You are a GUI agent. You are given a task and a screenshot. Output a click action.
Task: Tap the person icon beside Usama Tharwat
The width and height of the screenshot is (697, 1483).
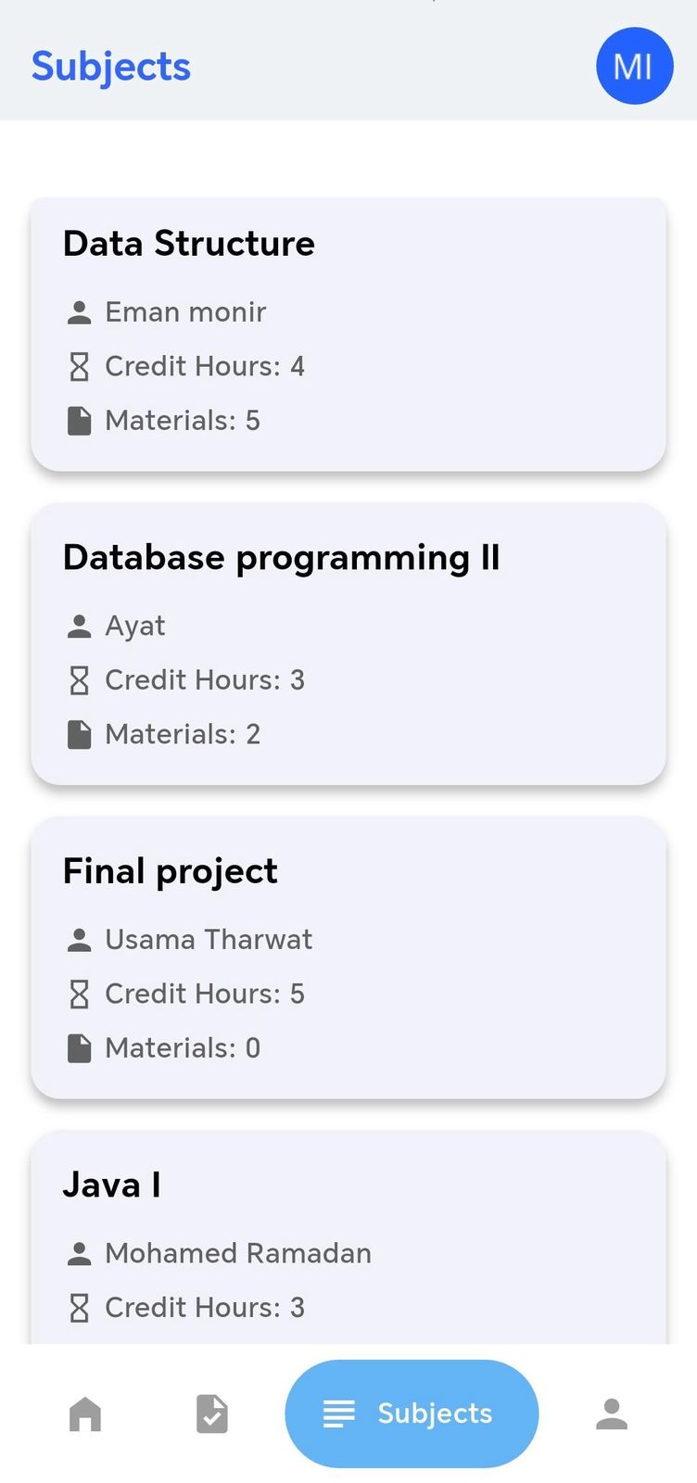tap(80, 939)
